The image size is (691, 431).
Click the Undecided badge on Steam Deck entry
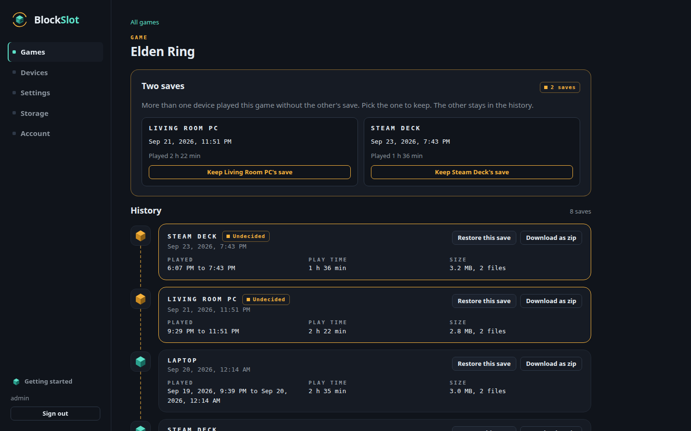[246, 237]
